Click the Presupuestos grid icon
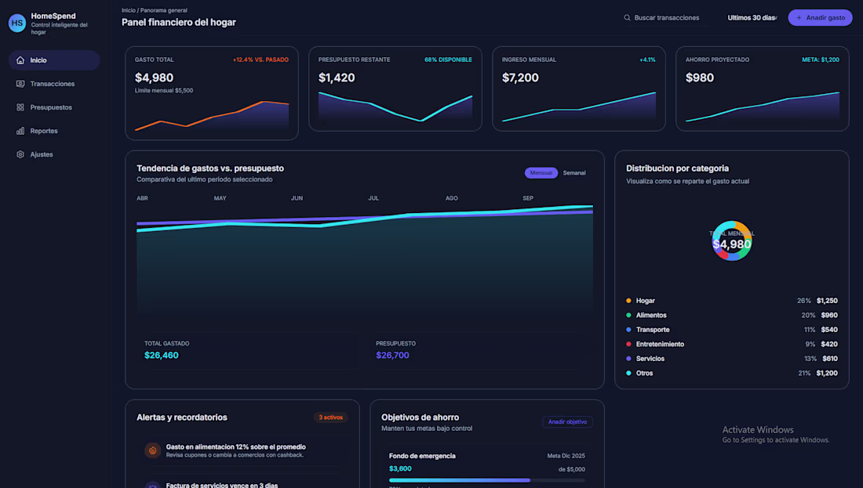The width and height of the screenshot is (863, 488). (x=20, y=108)
